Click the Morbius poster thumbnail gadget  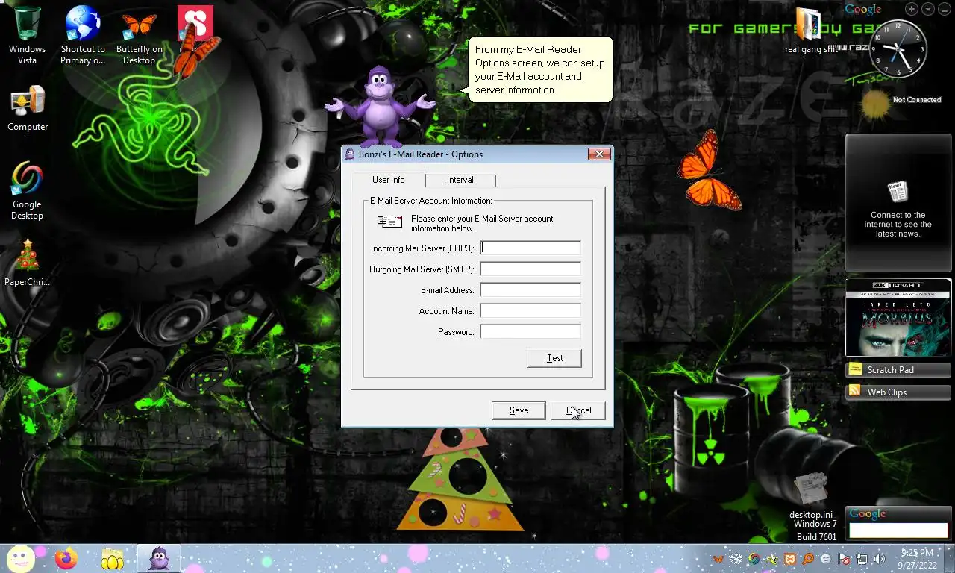pos(898,318)
